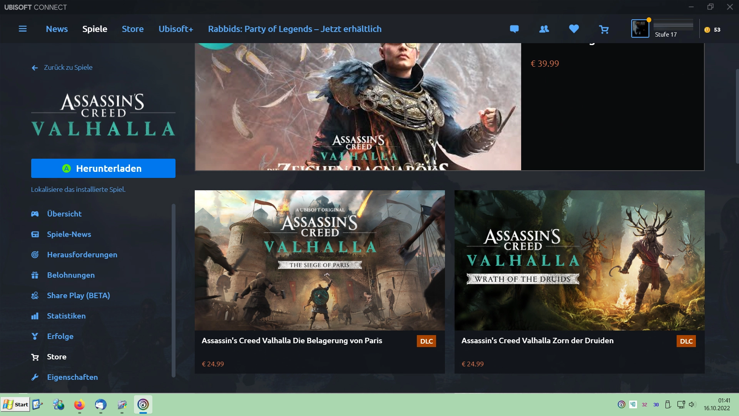Click € 24.99 price under Belagerung von Paris

213,364
